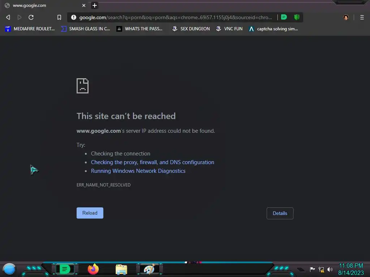The image size is (370, 277).
Task: Open the green shield extension icon
Action: tap(297, 17)
